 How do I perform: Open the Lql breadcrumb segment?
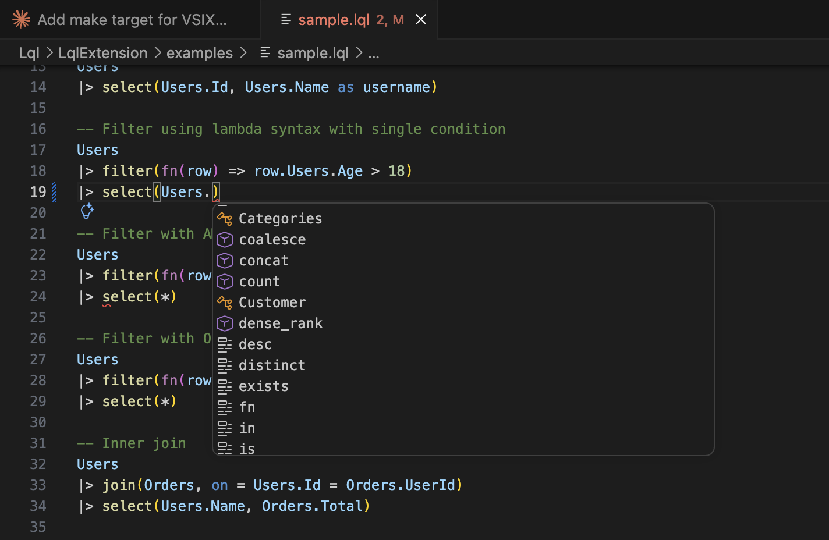(x=29, y=53)
